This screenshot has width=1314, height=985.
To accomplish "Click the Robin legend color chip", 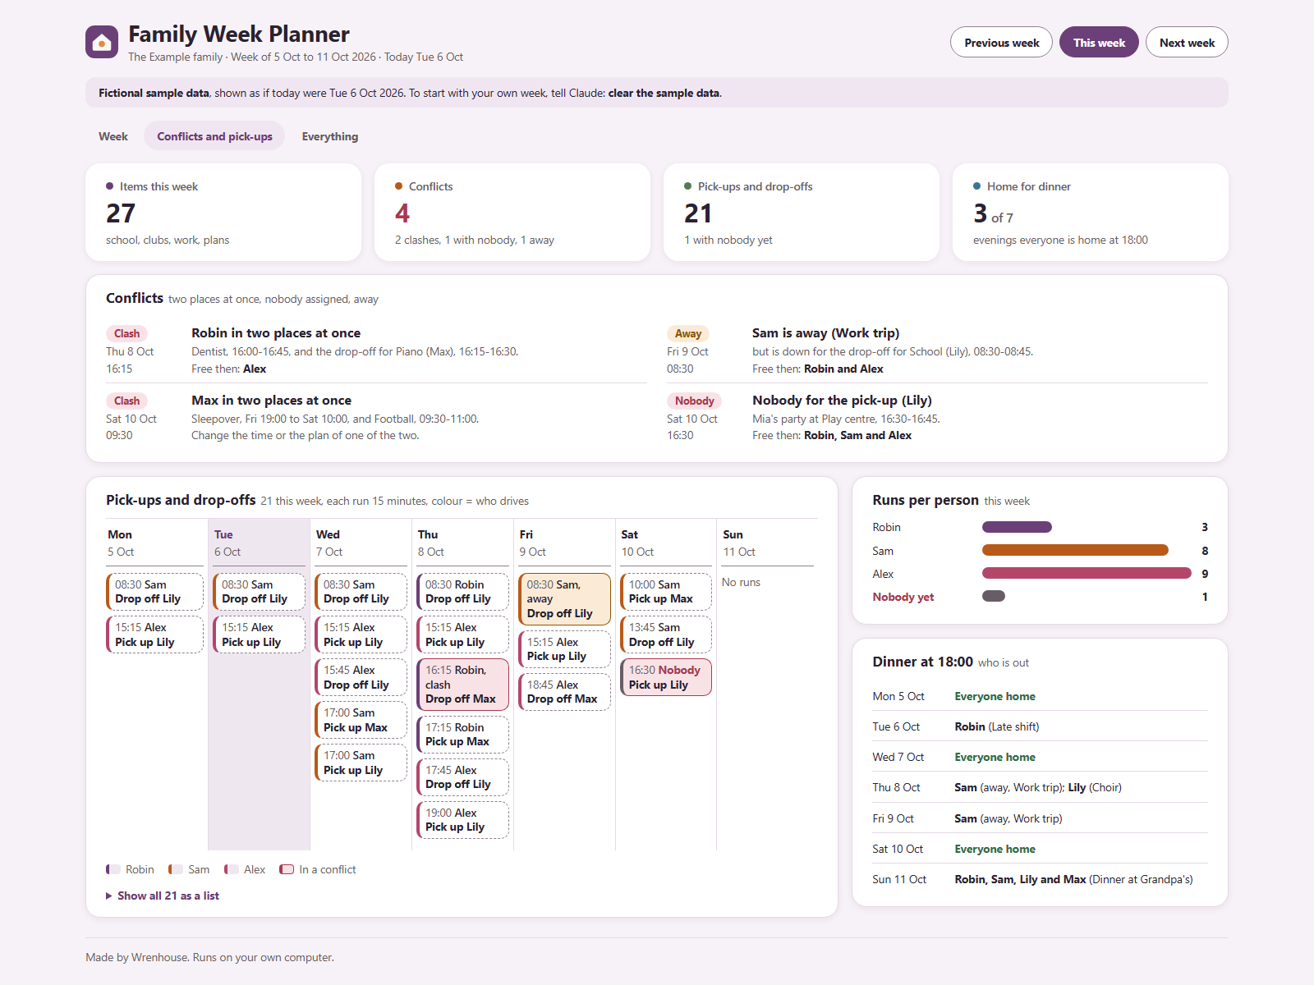I will coord(113,869).
